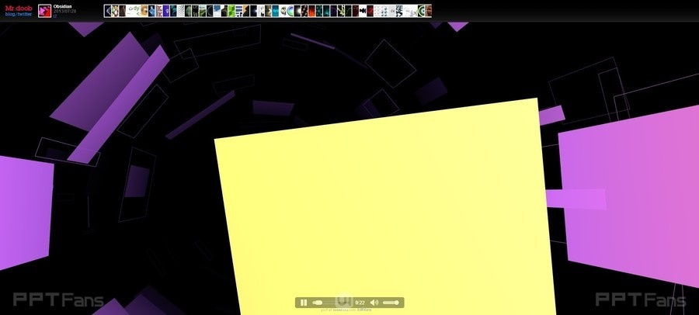Click the 2013/07/28 date under Obsidian
Screen dimensions: 699x315
pyautogui.click(x=65, y=12)
